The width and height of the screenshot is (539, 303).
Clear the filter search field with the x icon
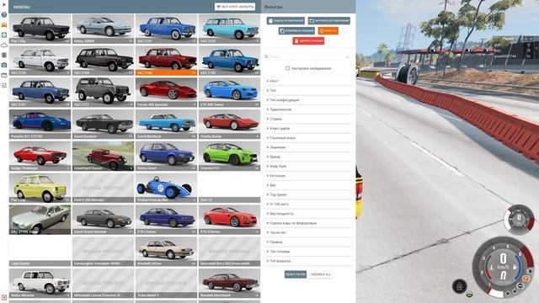click(x=347, y=56)
